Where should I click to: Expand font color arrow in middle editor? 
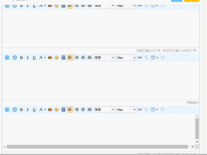click(x=45, y=57)
